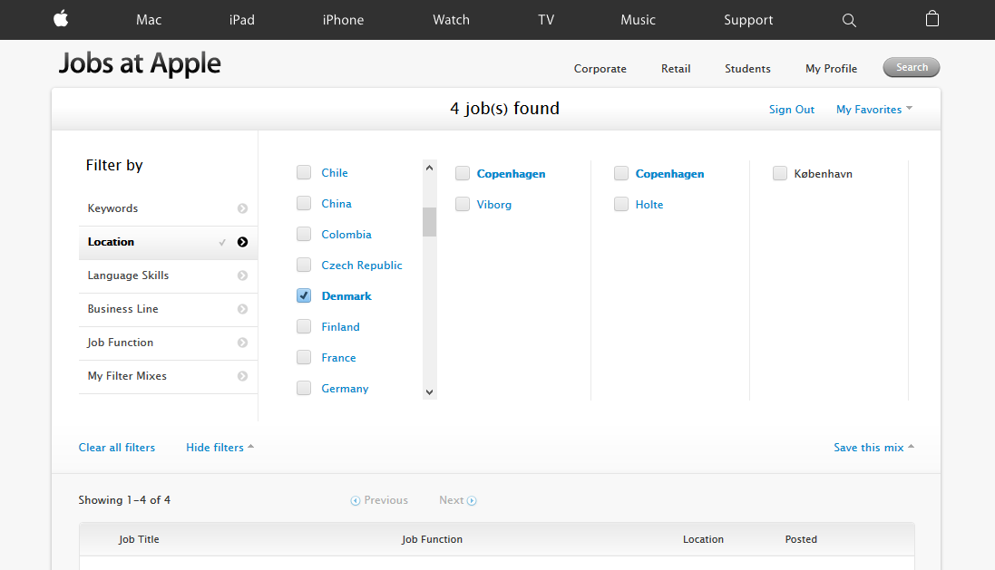
Task: Click the black arrow icon beside Location
Action: (x=242, y=242)
